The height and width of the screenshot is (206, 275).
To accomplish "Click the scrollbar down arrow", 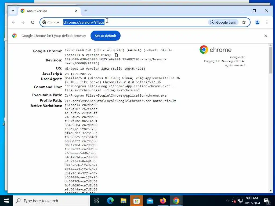I will point(270,191).
